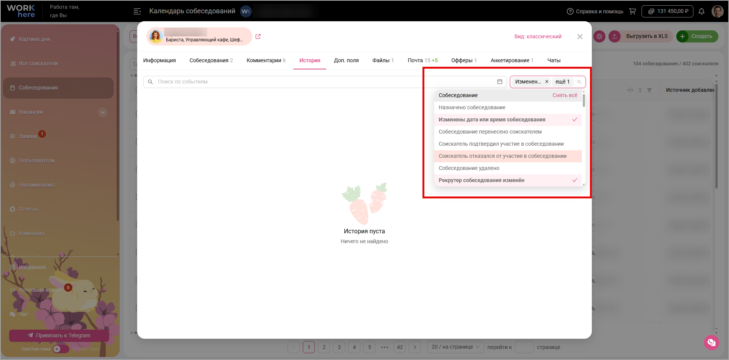729x360 pixels.
Task: Remove the "Изменен..." filter tag
Action: (547, 82)
